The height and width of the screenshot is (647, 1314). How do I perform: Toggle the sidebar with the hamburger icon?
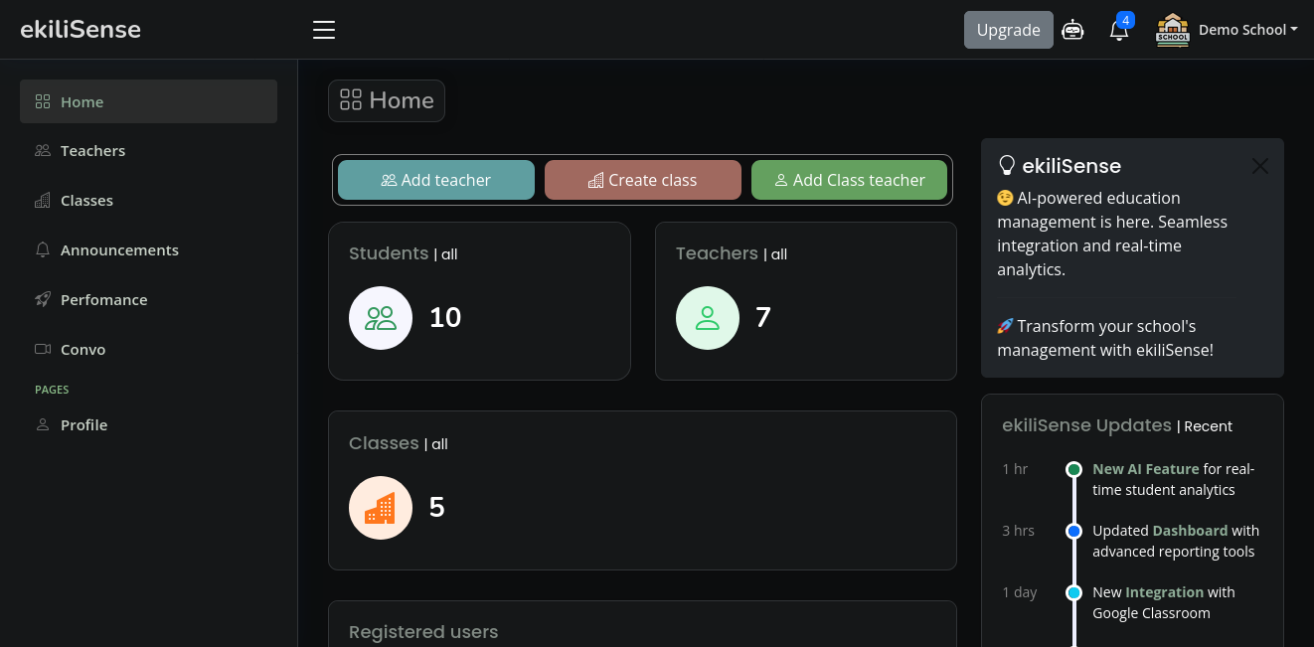tap(324, 30)
